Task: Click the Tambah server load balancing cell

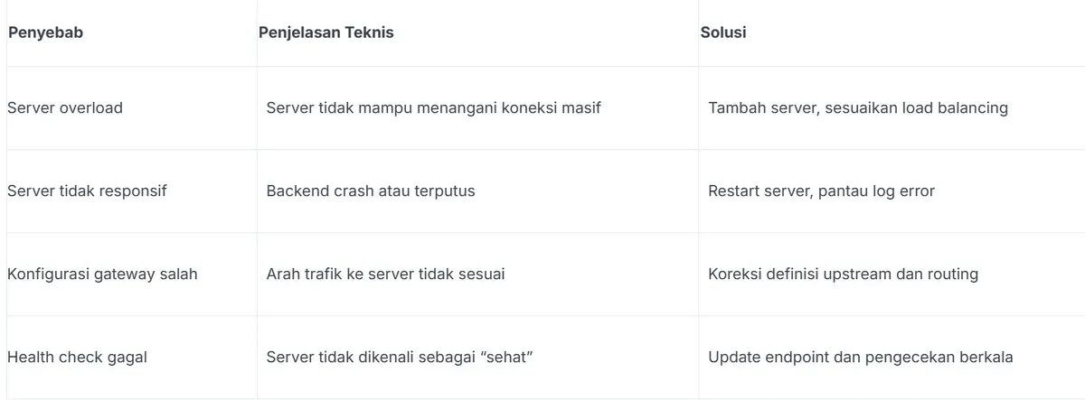Action: pyautogui.click(x=892, y=107)
